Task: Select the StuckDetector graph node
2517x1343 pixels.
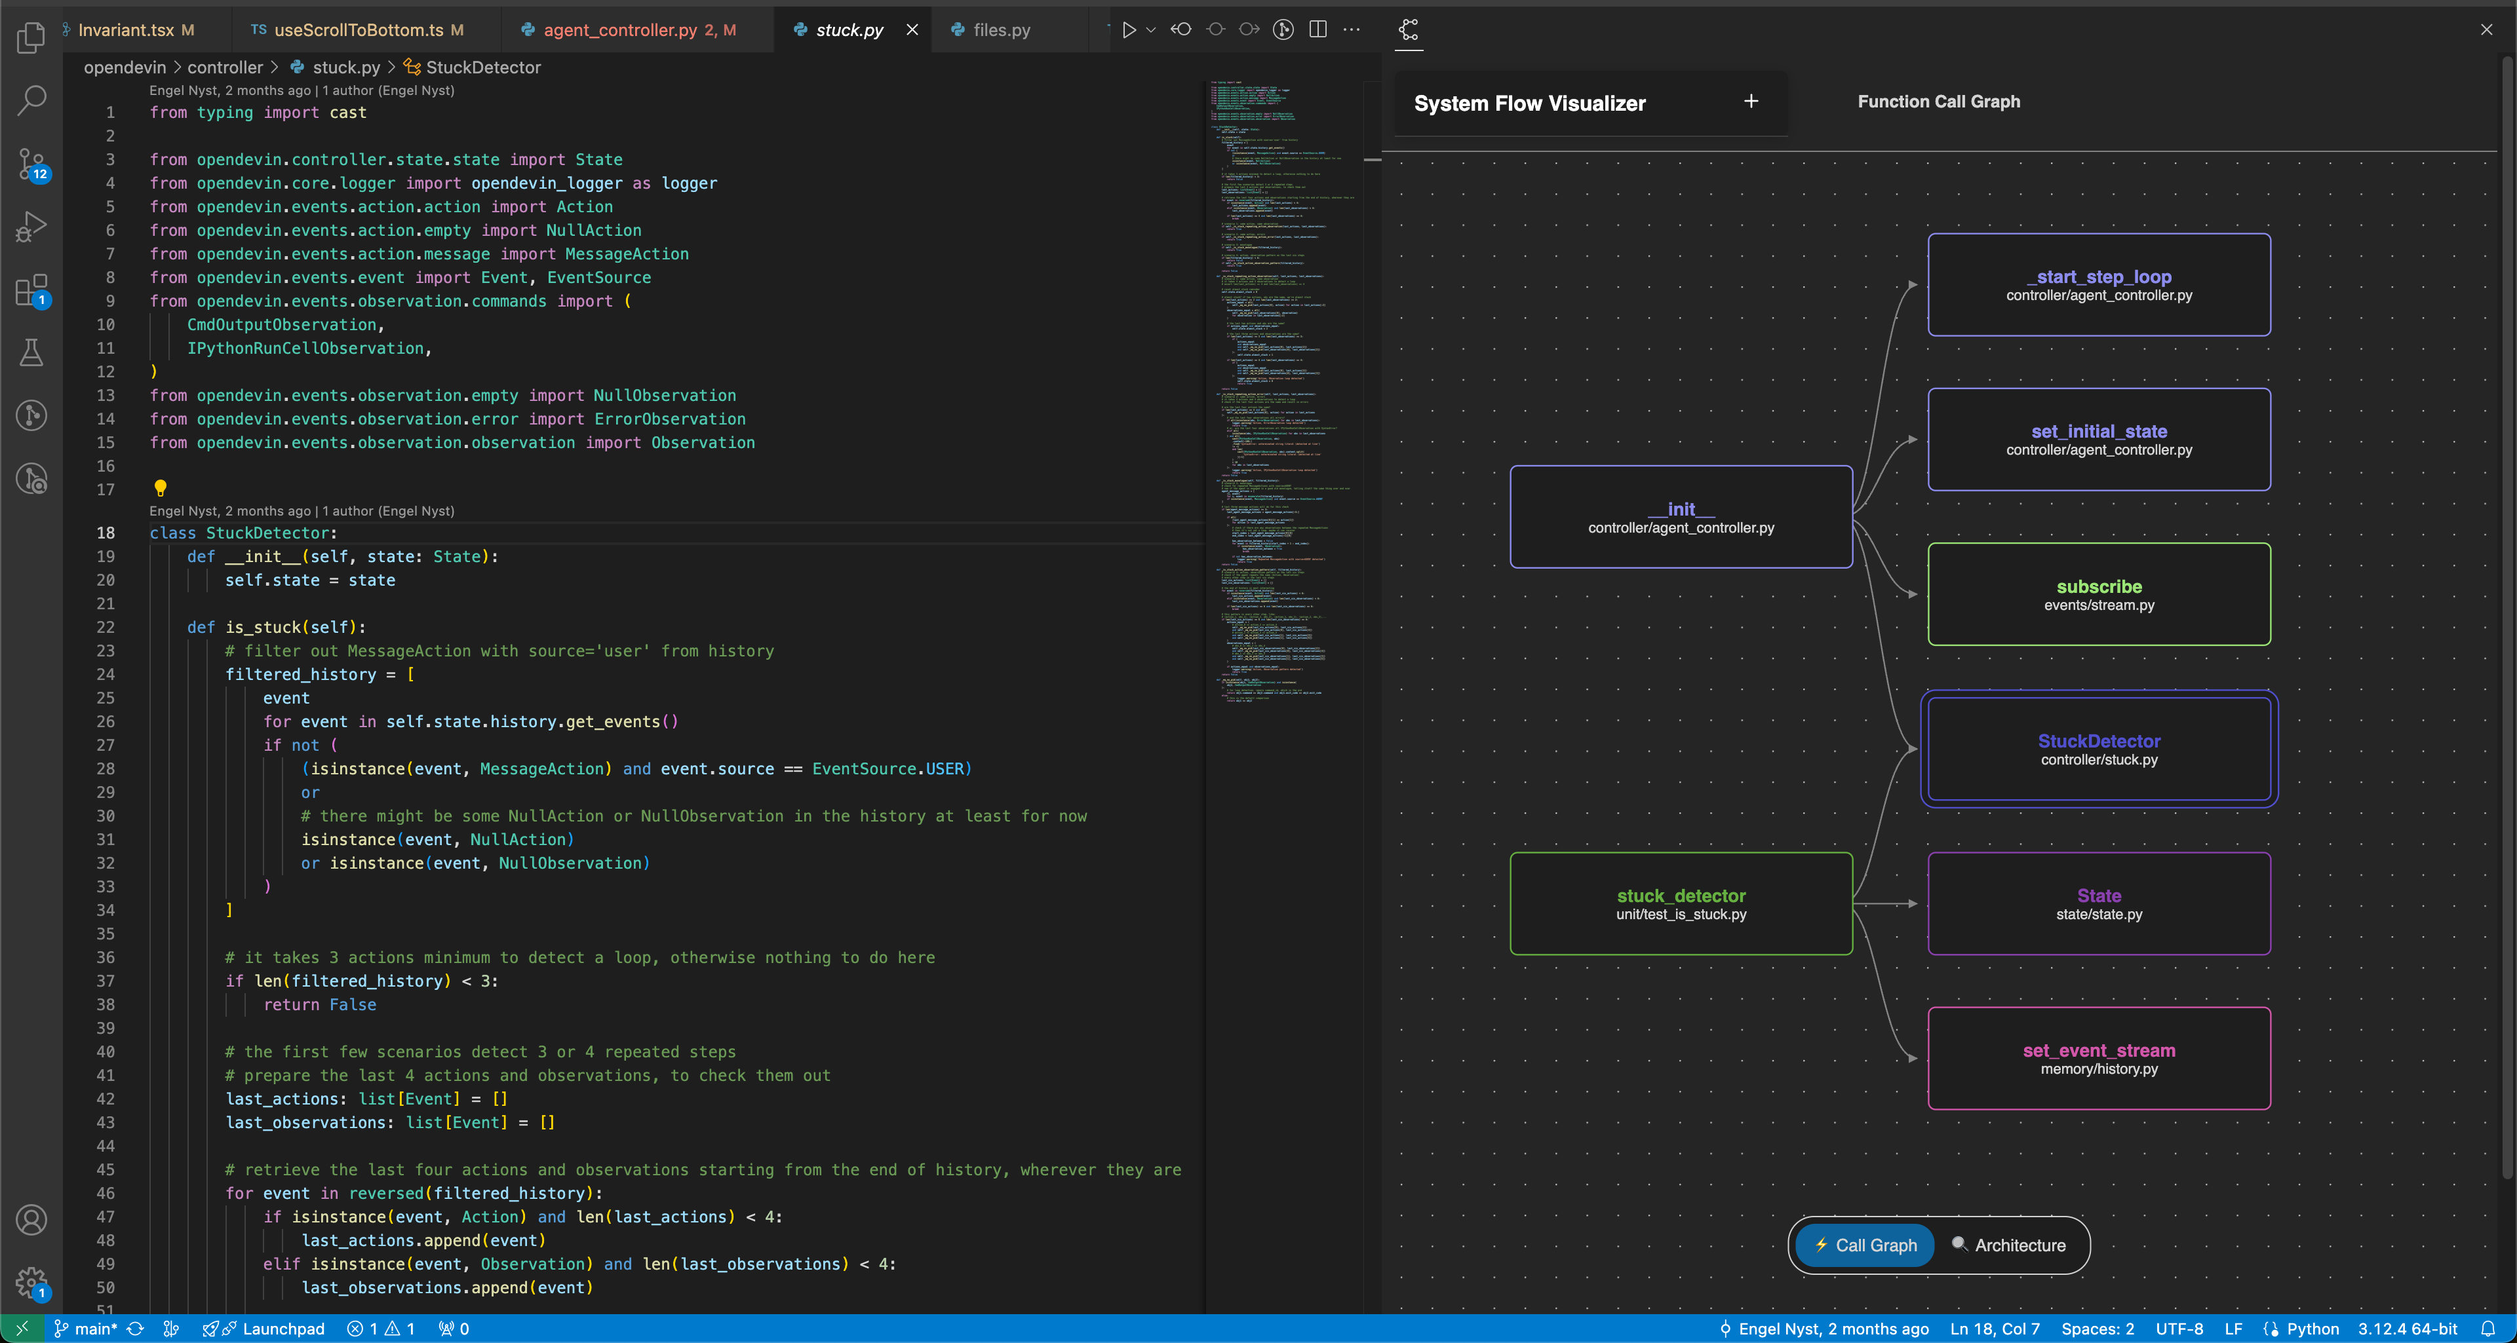Action: tap(2097, 749)
